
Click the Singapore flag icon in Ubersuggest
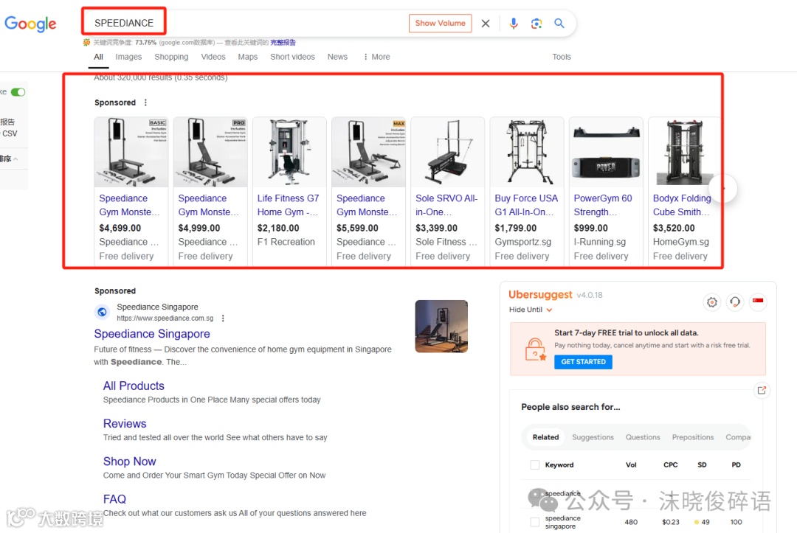tap(758, 301)
